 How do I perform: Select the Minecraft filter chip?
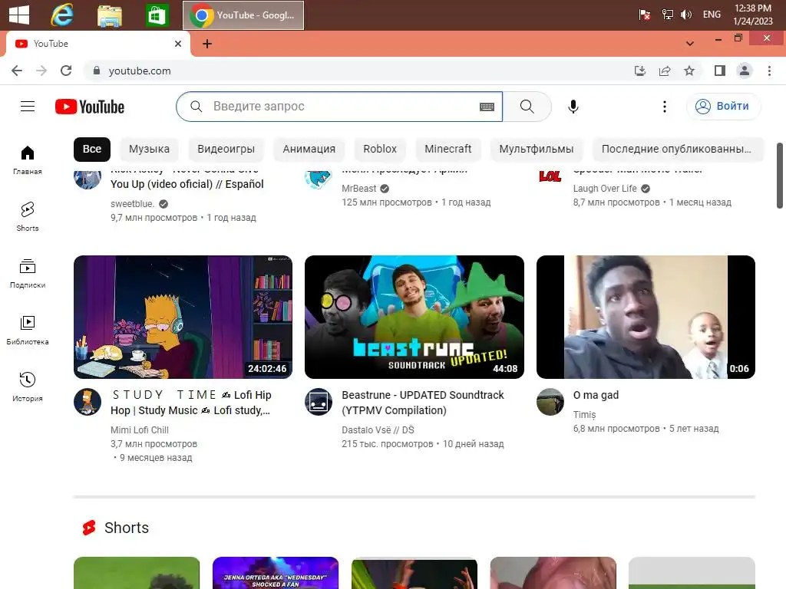(447, 149)
